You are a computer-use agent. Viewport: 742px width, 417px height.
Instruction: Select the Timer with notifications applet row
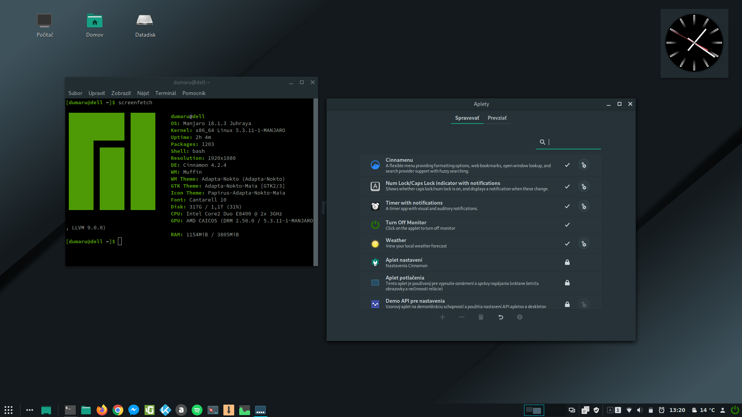464,206
